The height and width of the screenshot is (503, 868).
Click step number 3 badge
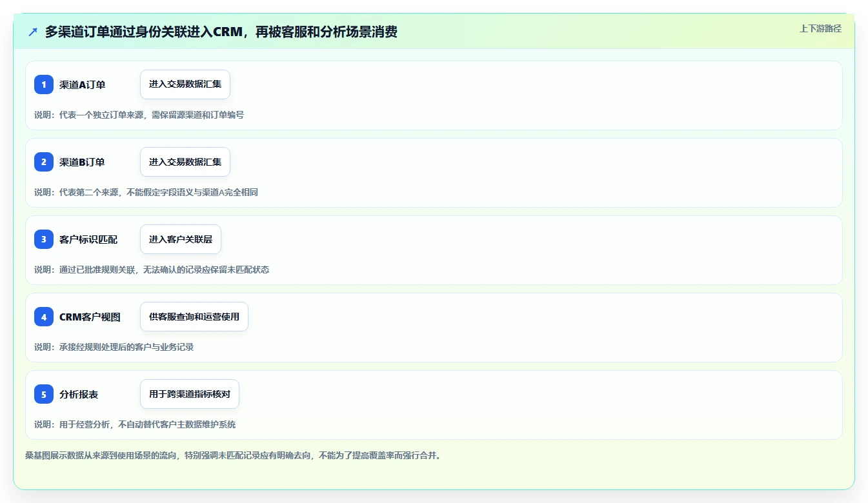pyautogui.click(x=44, y=239)
